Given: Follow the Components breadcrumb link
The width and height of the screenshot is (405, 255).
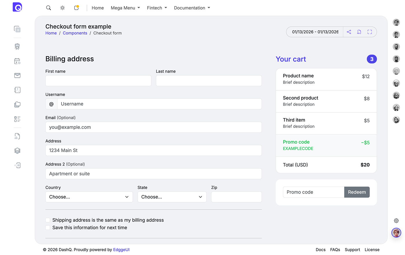Looking at the screenshot, I should (x=75, y=33).
